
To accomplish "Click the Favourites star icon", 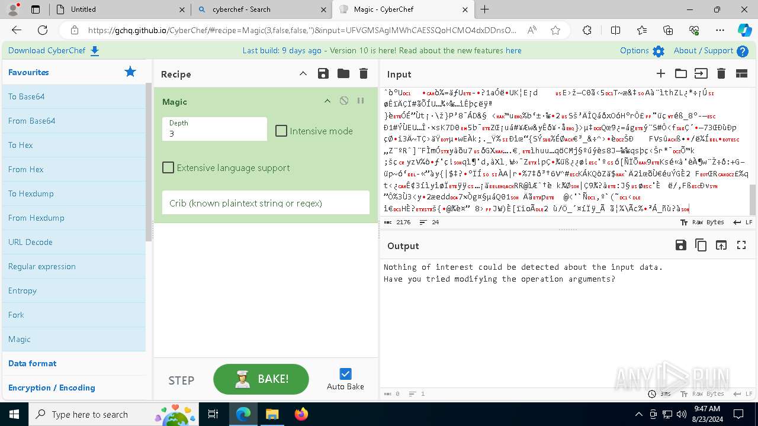I will pos(130,72).
